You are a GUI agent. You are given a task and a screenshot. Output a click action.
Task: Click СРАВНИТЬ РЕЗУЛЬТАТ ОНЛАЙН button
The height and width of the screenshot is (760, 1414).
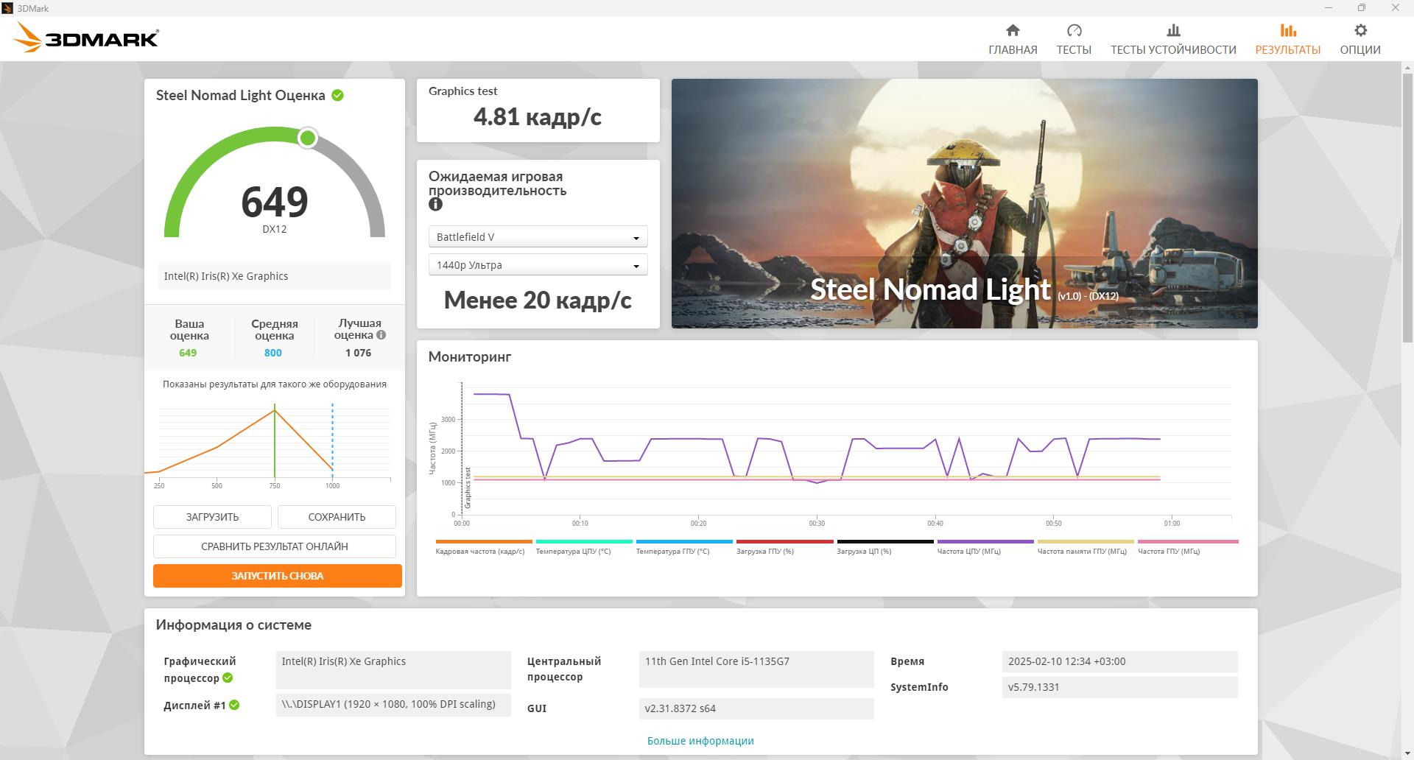pos(275,546)
